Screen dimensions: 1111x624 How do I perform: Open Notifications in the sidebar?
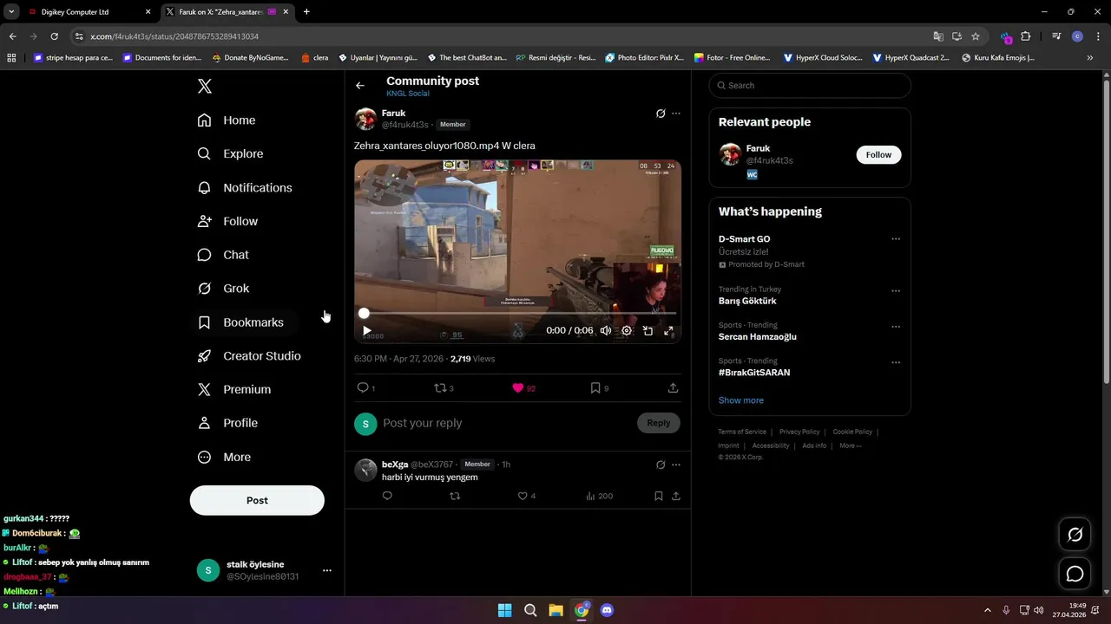(245, 187)
